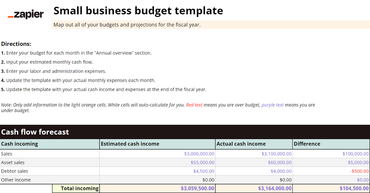Select direction step 4 about actual monthly expenses
Image resolution: width=370 pixels, height=193 pixels.
pos(78,80)
